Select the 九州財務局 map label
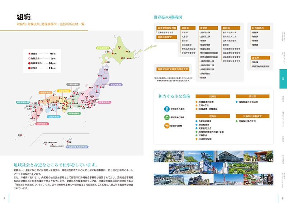 click(42, 124)
